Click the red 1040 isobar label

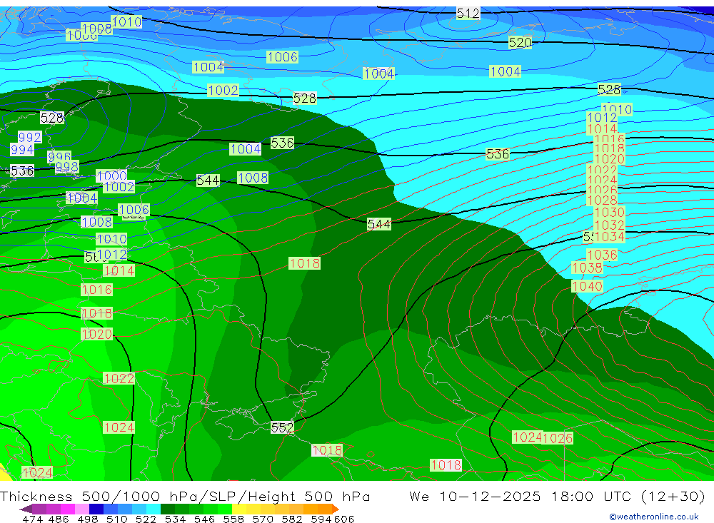588,286
